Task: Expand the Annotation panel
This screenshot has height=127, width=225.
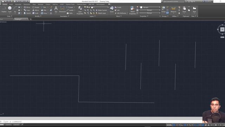Action: click(64, 16)
